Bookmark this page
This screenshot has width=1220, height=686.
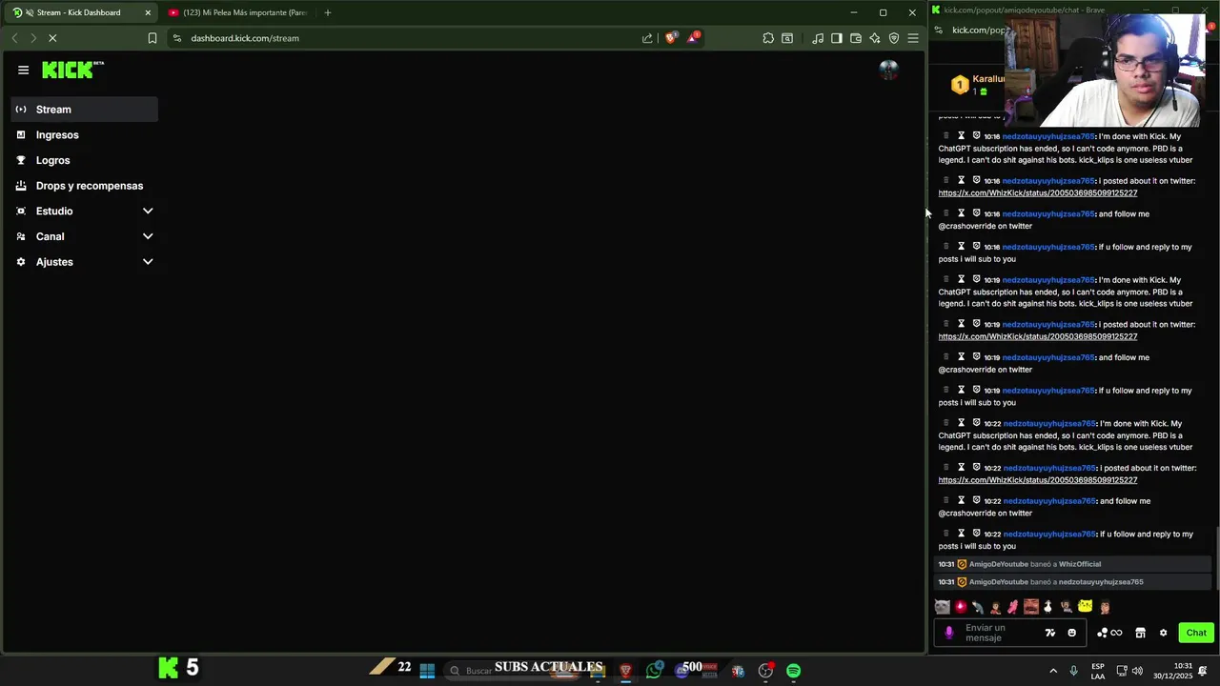point(152,38)
